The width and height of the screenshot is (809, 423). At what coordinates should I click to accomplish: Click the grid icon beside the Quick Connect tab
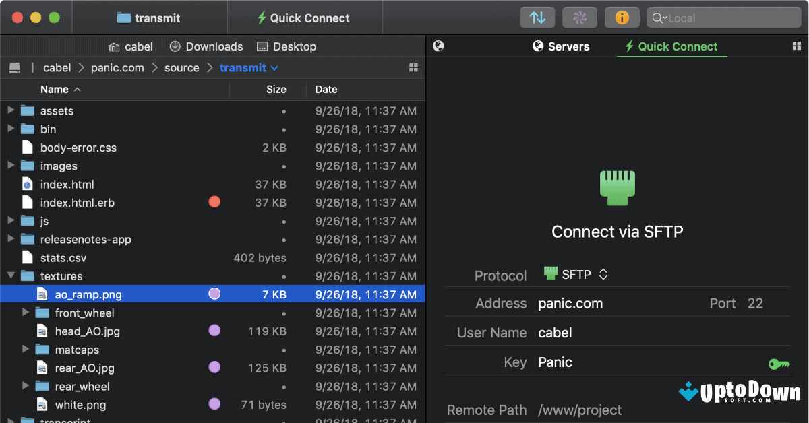tap(797, 46)
